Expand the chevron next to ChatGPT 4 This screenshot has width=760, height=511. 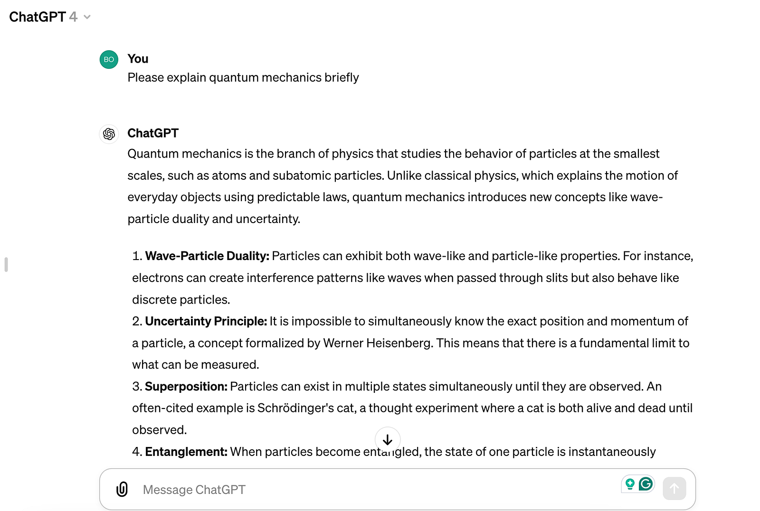tap(87, 17)
